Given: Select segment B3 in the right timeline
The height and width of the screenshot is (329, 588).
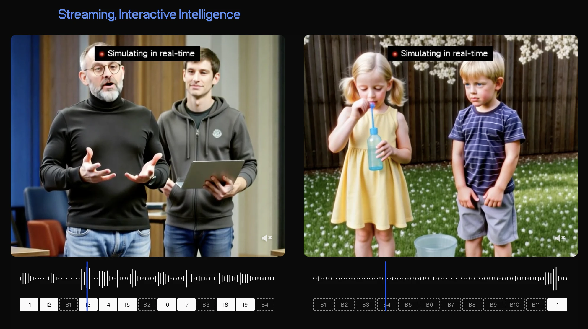Looking at the screenshot, I should [366, 304].
